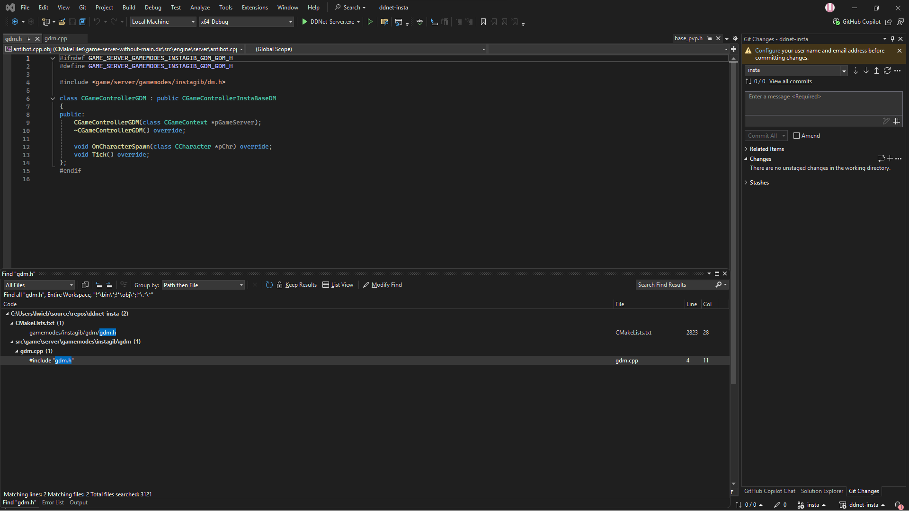The image size is (909, 511).
Task: Open the Extensions menu
Action: click(255, 8)
